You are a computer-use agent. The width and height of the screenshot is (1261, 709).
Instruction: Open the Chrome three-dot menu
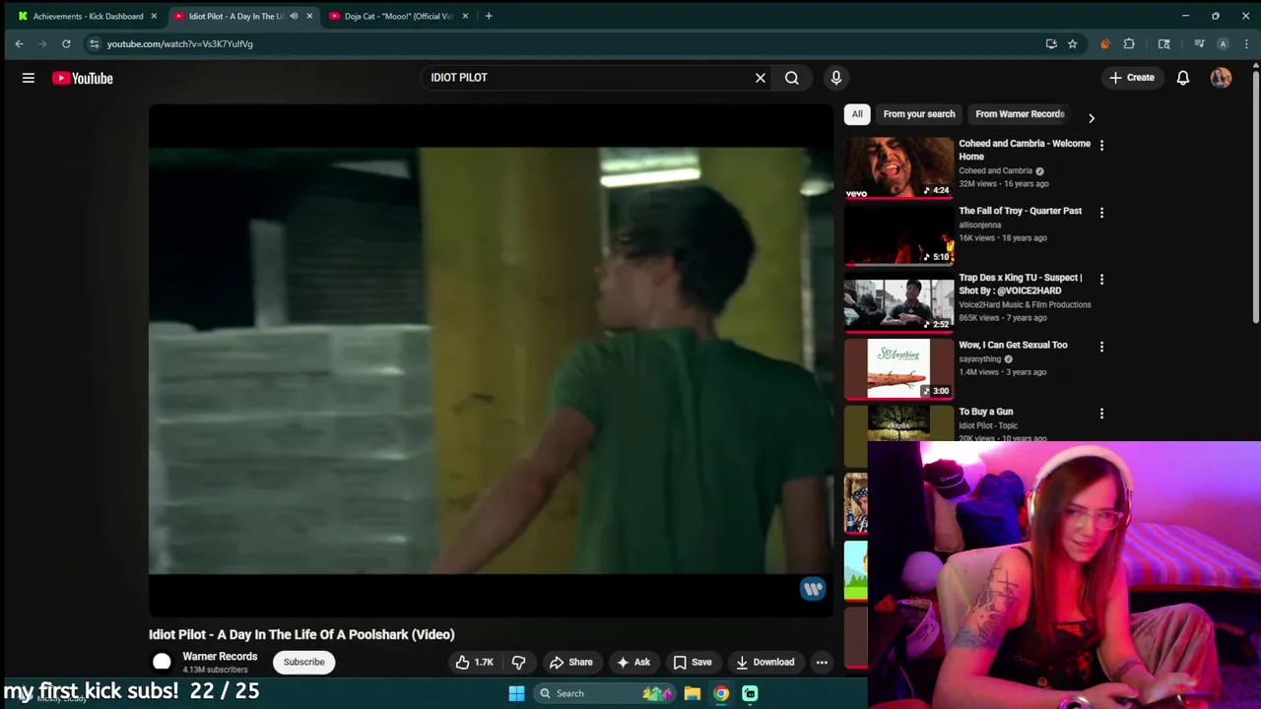point(1245,43)
